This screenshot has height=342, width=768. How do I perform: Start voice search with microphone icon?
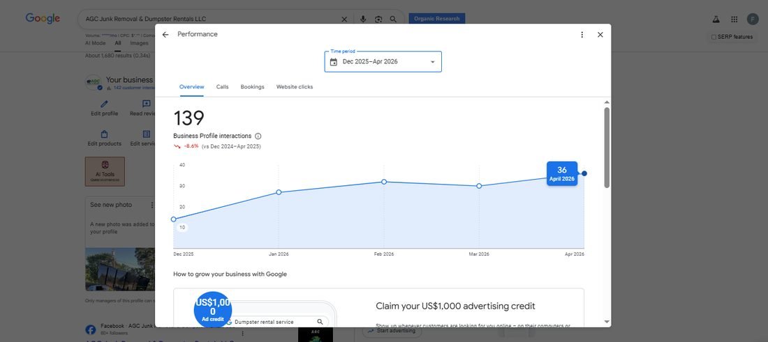[363, 19]
